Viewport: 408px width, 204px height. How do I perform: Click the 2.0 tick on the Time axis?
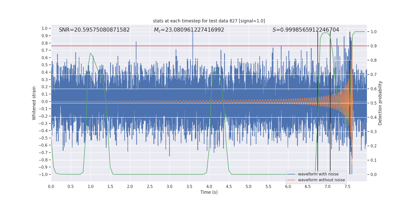(x=130, y=186)
